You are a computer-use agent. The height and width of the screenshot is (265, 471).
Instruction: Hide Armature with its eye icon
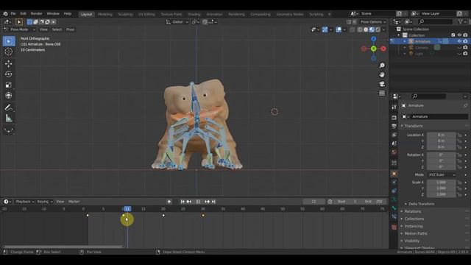click(x=459, y=41)
